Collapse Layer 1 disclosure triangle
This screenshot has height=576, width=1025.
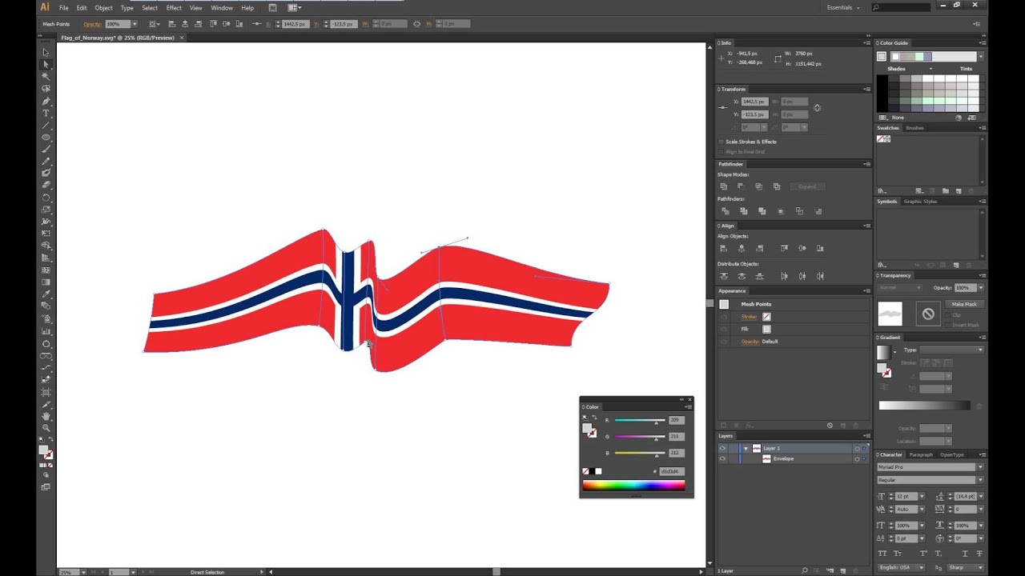pyautogui.click(x=746, y=448)
